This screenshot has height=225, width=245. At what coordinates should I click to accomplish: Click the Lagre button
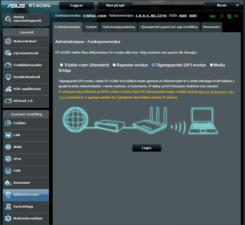click(x=146, y=148)
